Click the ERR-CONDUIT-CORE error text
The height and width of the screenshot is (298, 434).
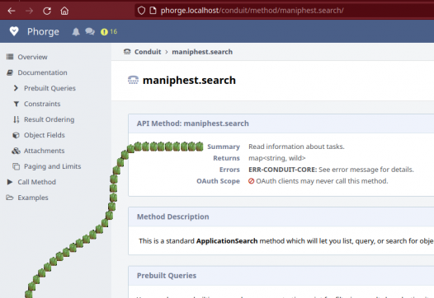(x=282, y=170)
